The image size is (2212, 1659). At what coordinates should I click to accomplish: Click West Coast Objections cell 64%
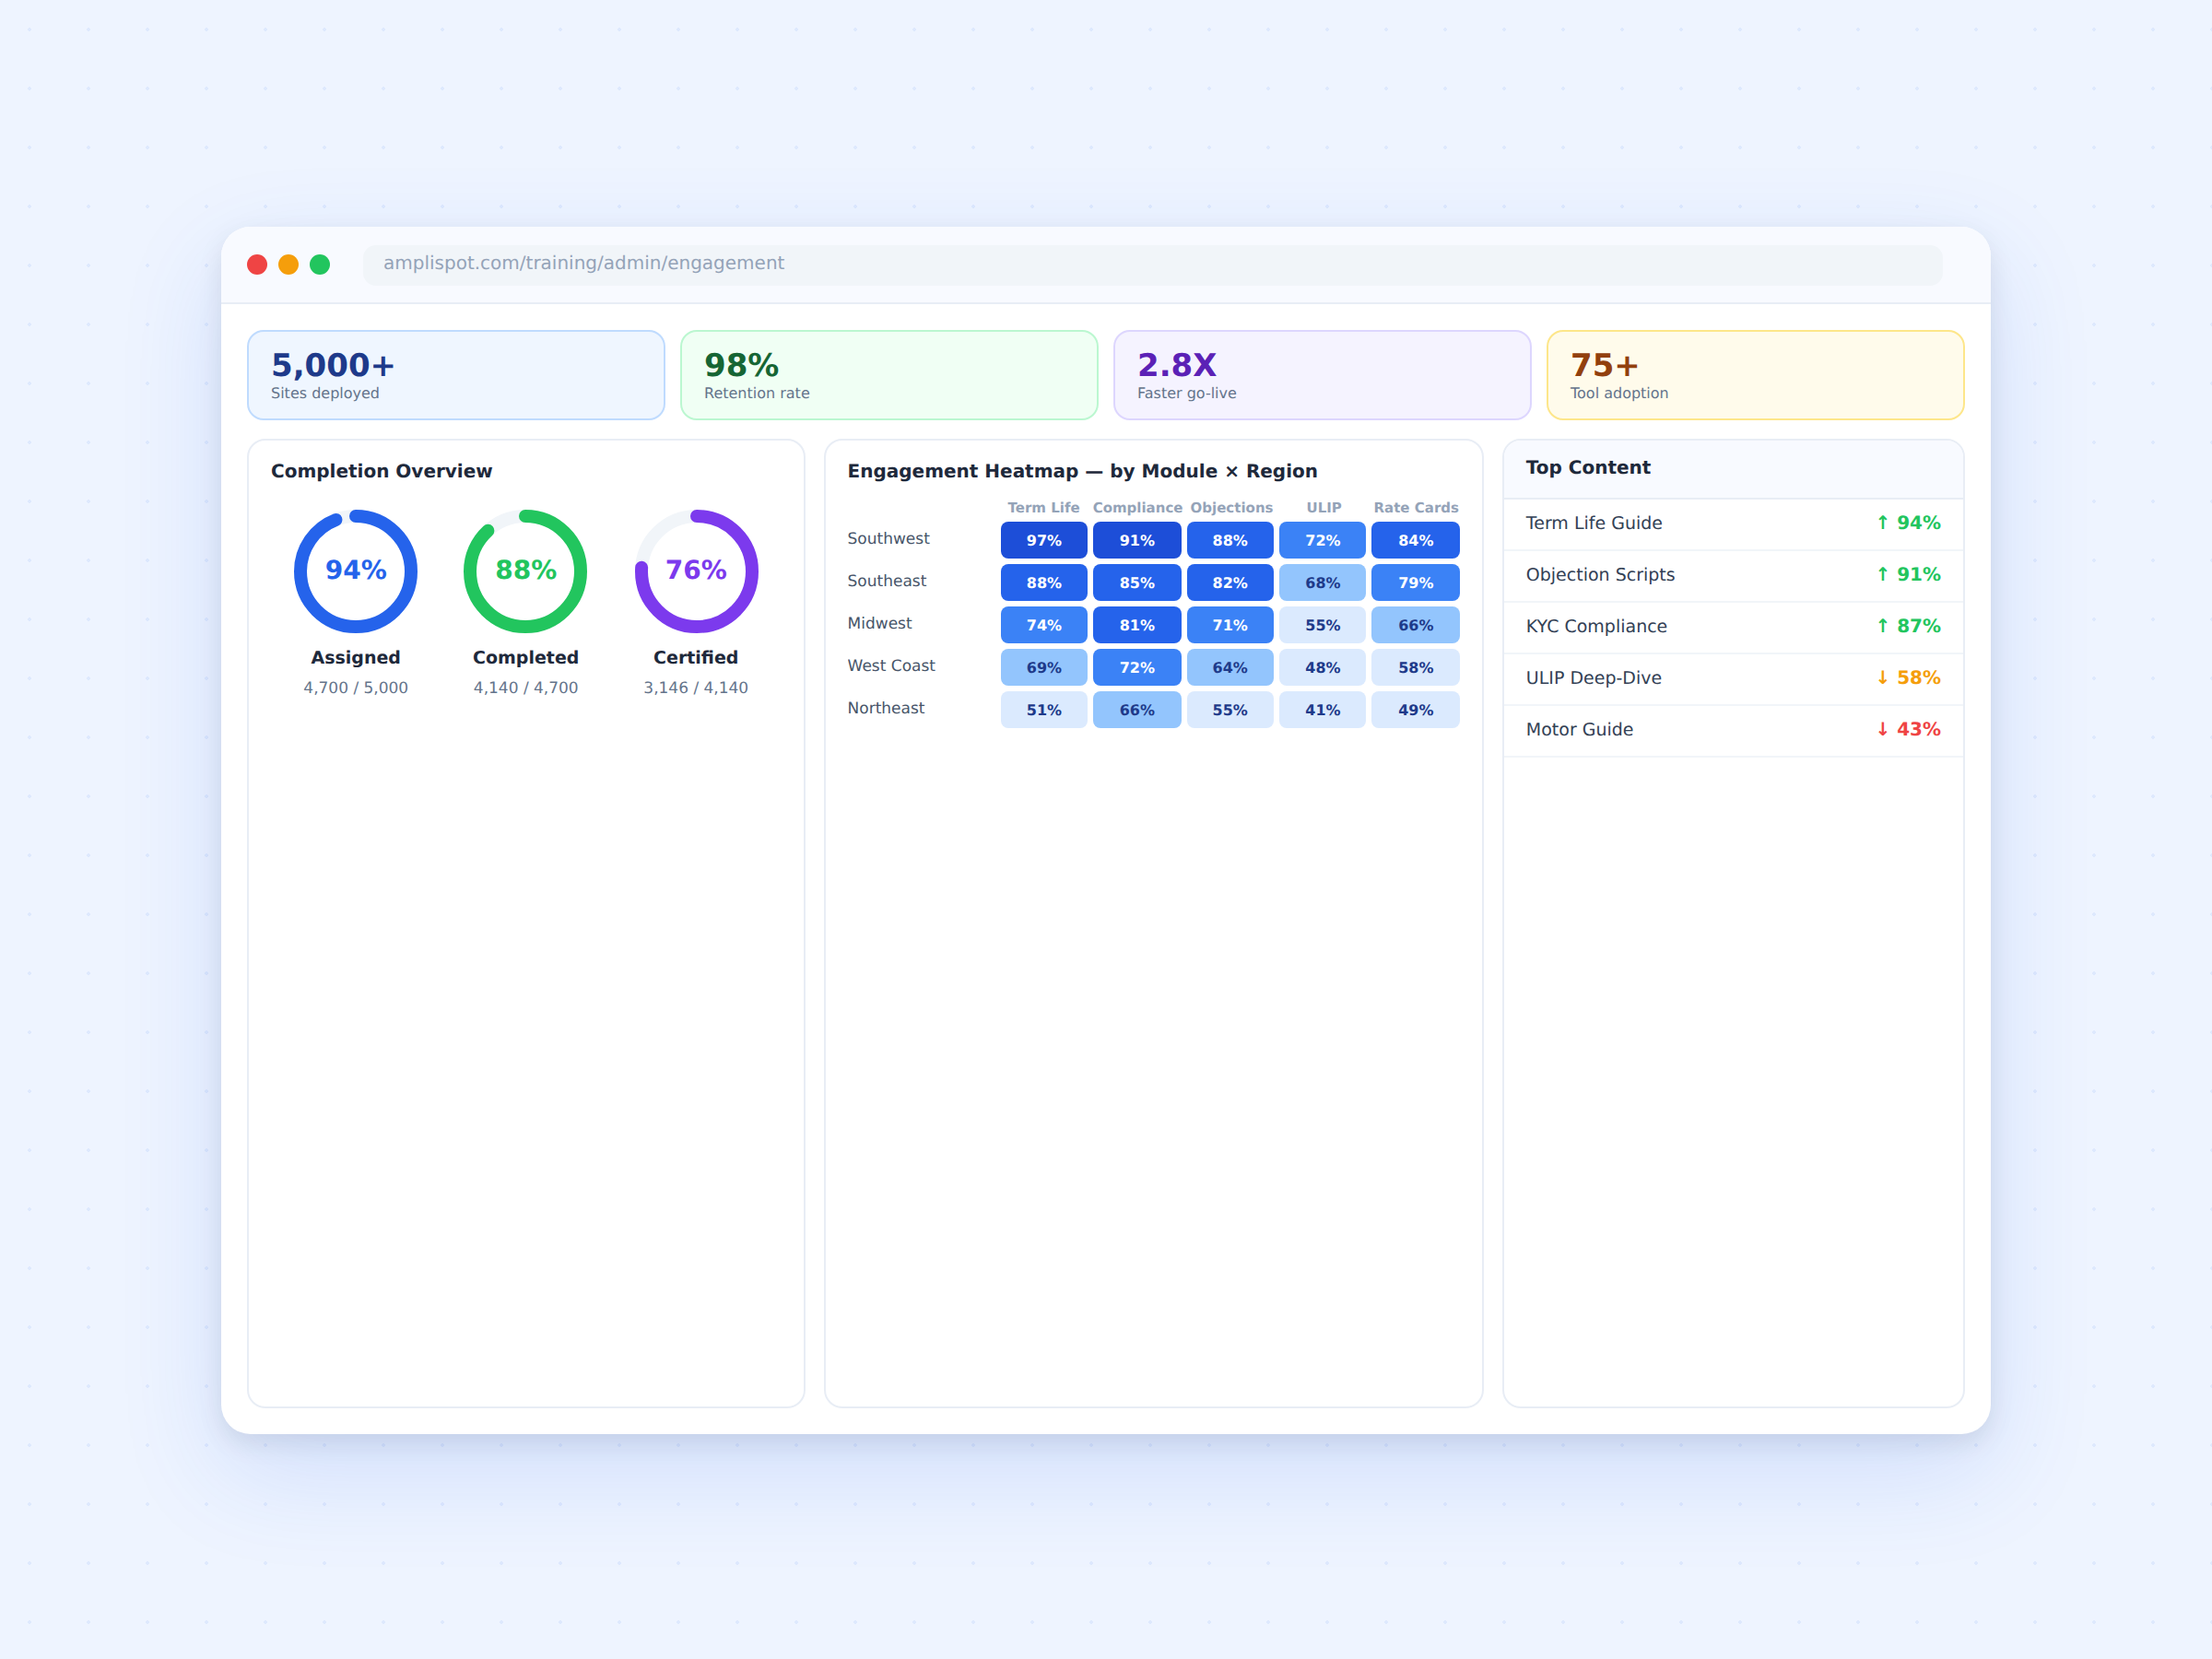click(1230, 668)
